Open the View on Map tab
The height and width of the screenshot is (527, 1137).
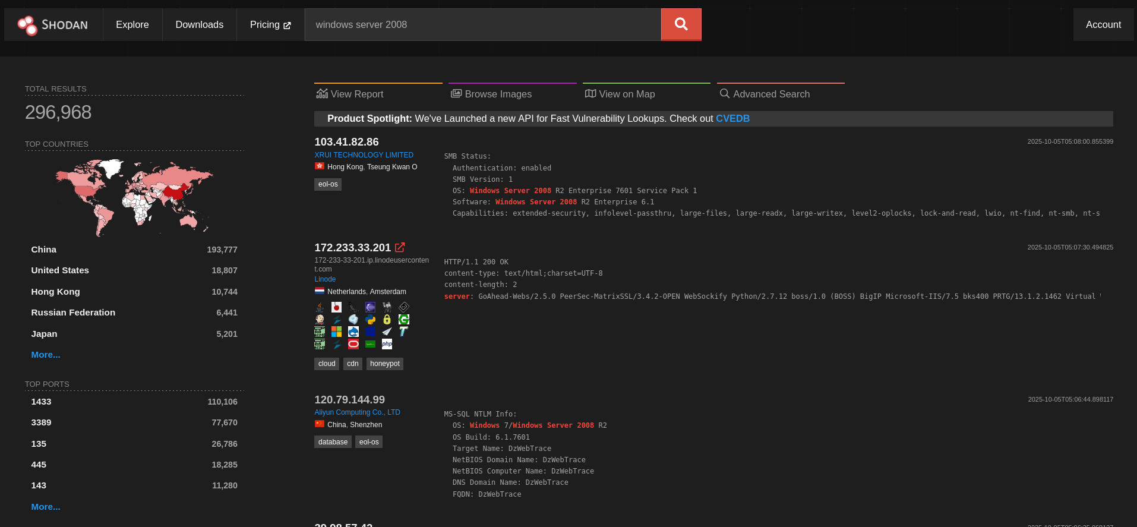point(620,94)
